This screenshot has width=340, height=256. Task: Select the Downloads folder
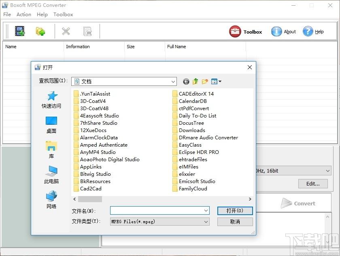pos(189,130)
